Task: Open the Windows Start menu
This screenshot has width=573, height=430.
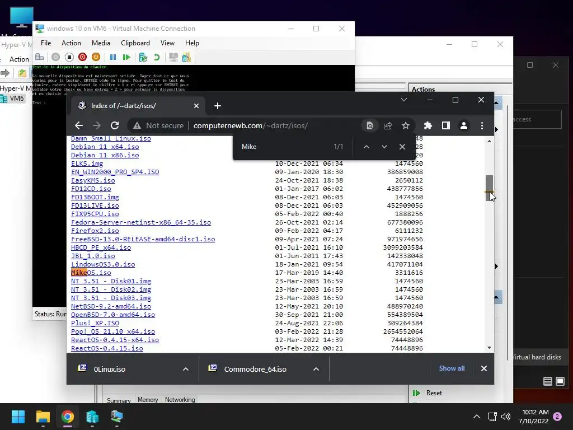Action: tap(18, 417)
